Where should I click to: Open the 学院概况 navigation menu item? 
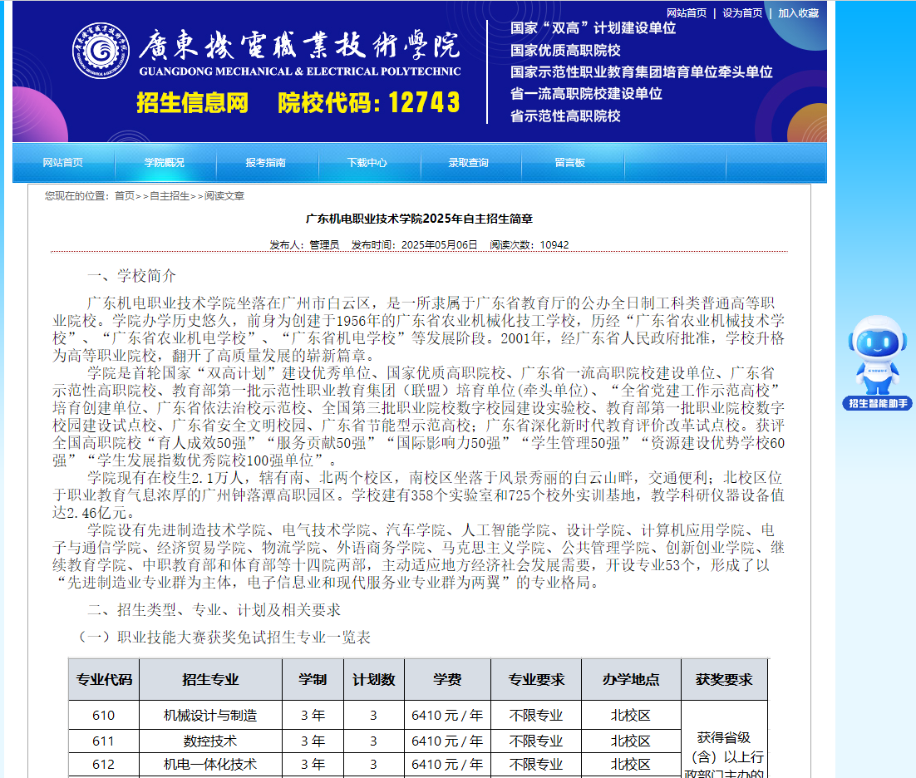click(165, 163)
